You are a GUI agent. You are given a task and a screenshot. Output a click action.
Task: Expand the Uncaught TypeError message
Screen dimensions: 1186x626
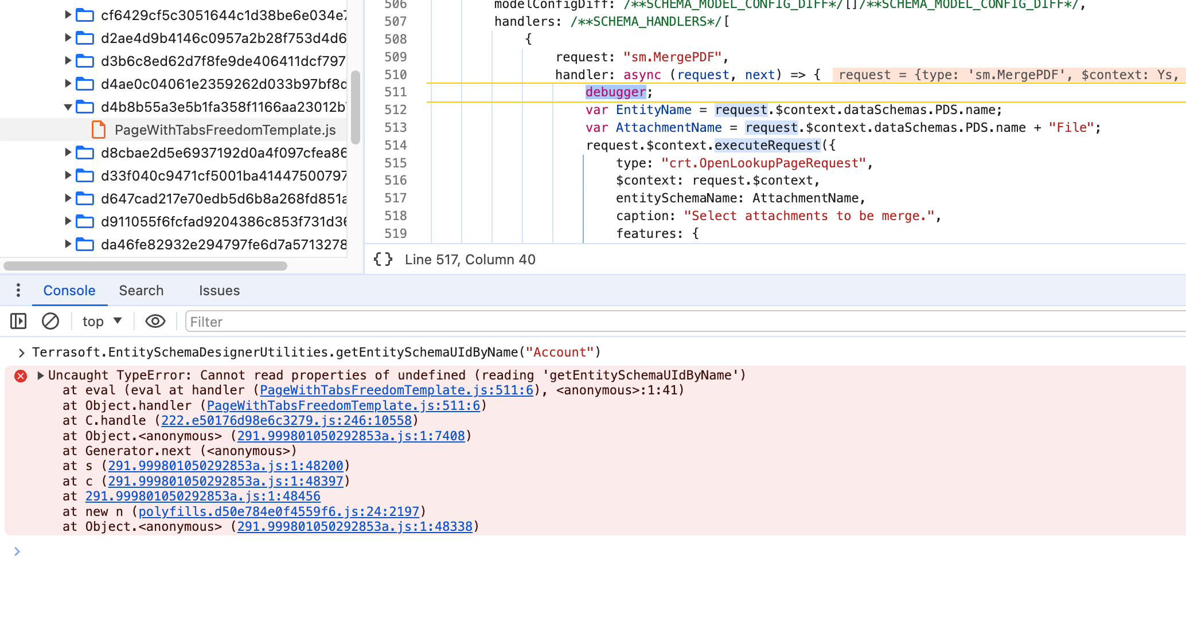[x=41, y=375]
